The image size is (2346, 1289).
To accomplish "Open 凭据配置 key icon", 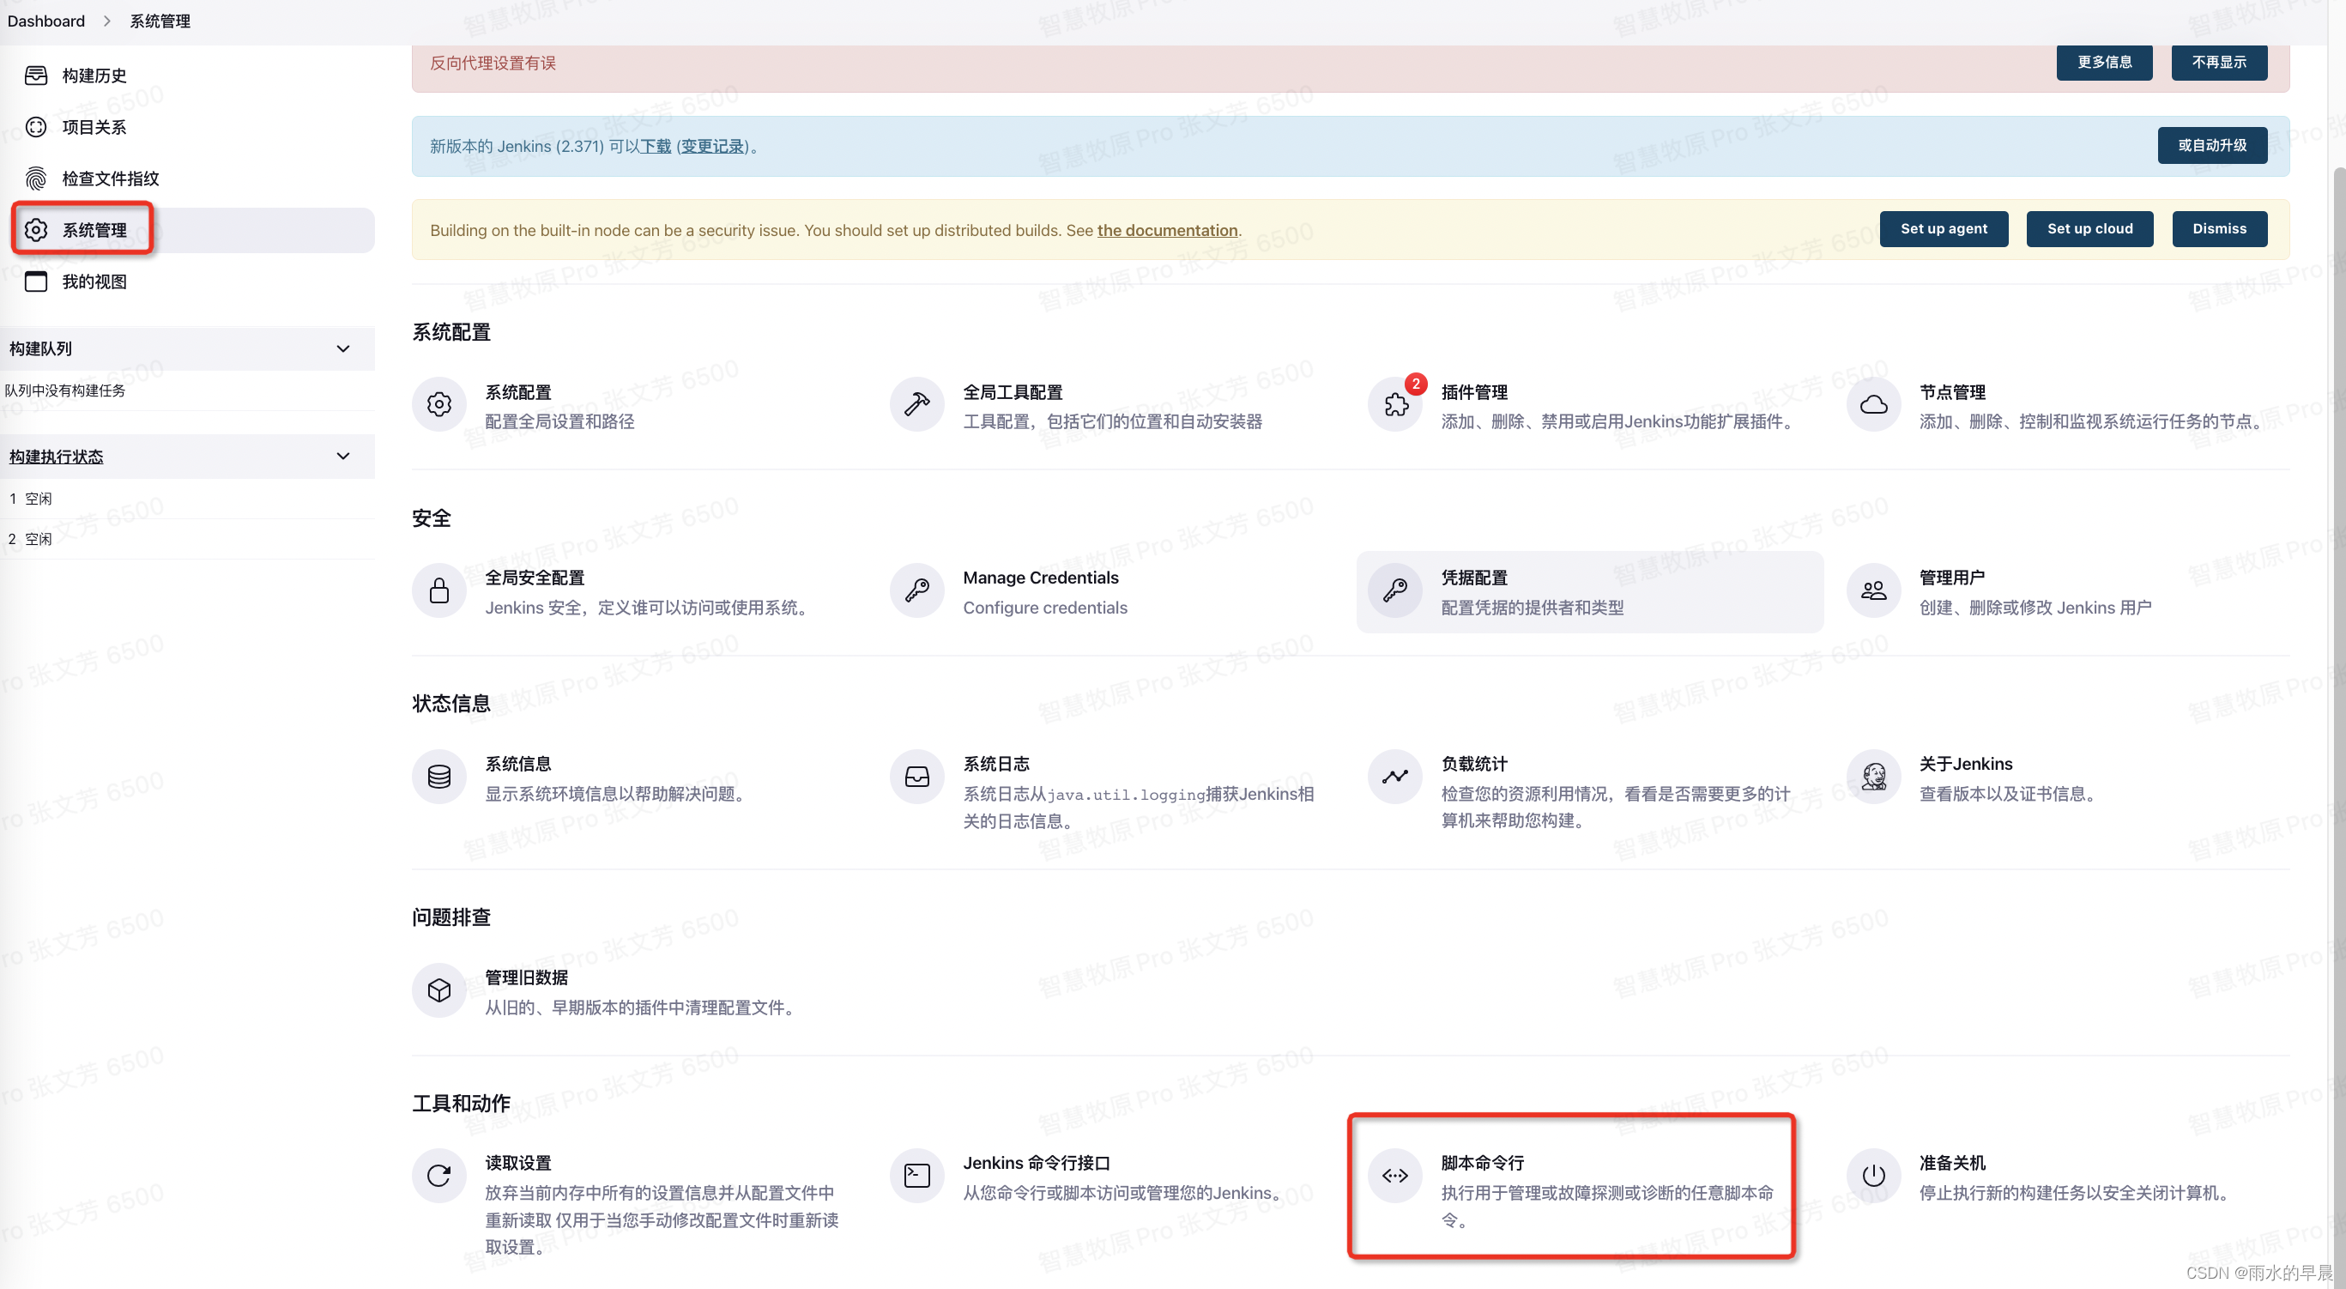I will tap(1395, 590).
